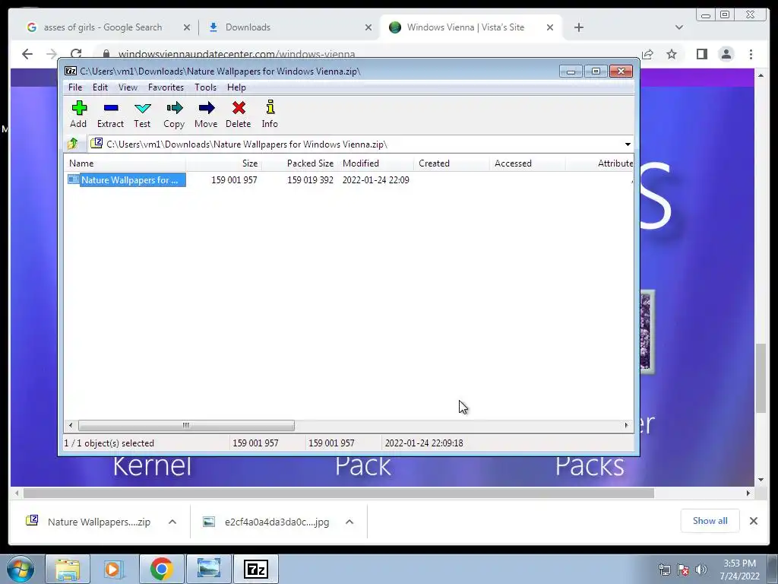Close the Downloads tab
The height and width of the screenshot is (584, 778).
368,28
